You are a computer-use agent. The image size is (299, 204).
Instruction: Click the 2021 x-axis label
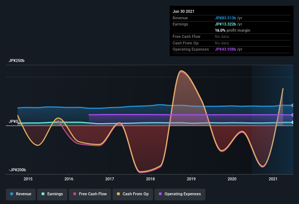pyautogui.click(x=273, y=179)
